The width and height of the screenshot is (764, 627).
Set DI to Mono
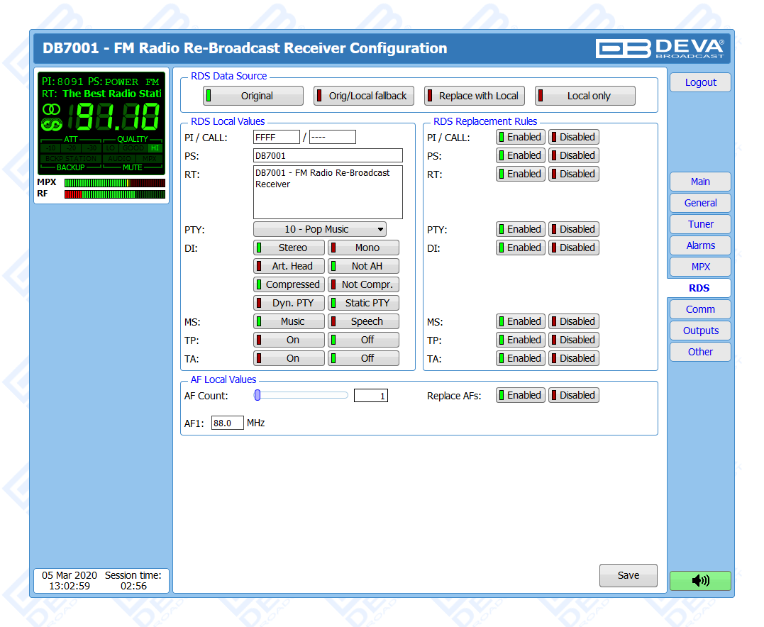coord(363,248)
